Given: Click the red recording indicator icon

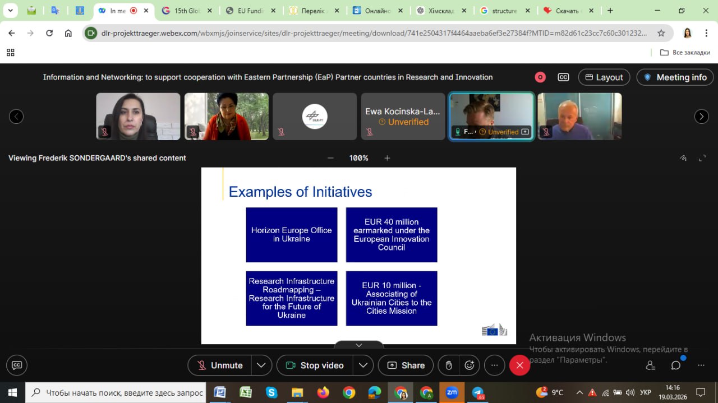Looking at the screenshot, I should 540,77.
